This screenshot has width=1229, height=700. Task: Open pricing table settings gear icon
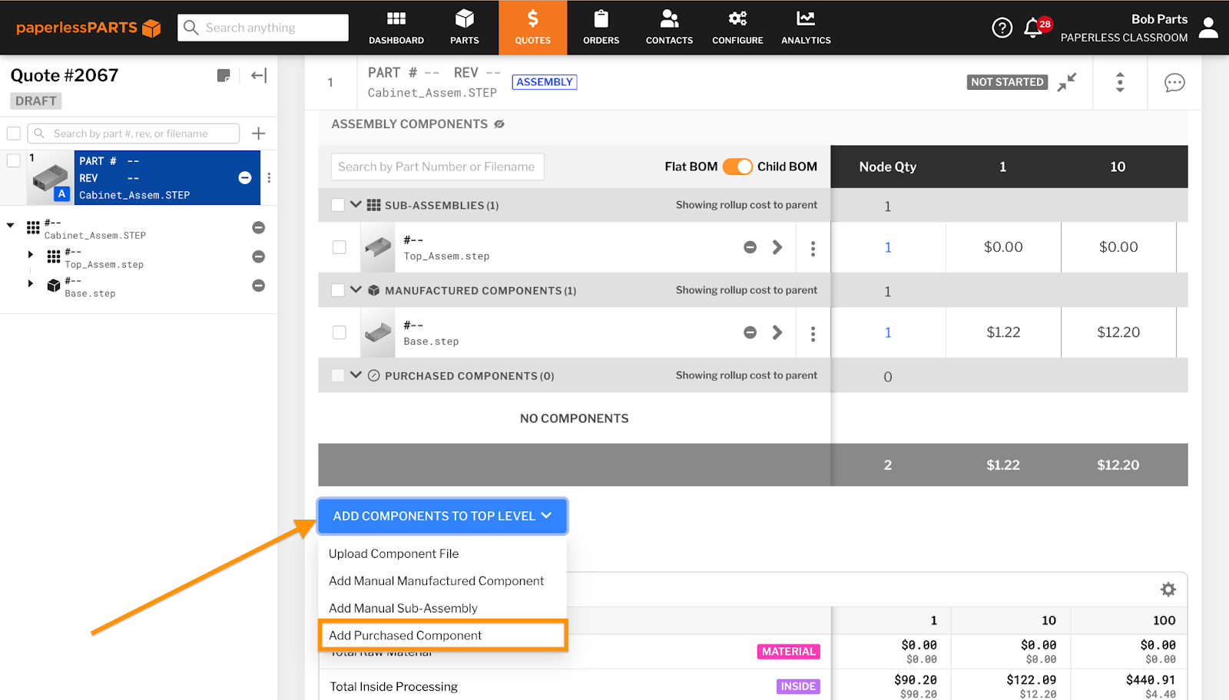1168,589
